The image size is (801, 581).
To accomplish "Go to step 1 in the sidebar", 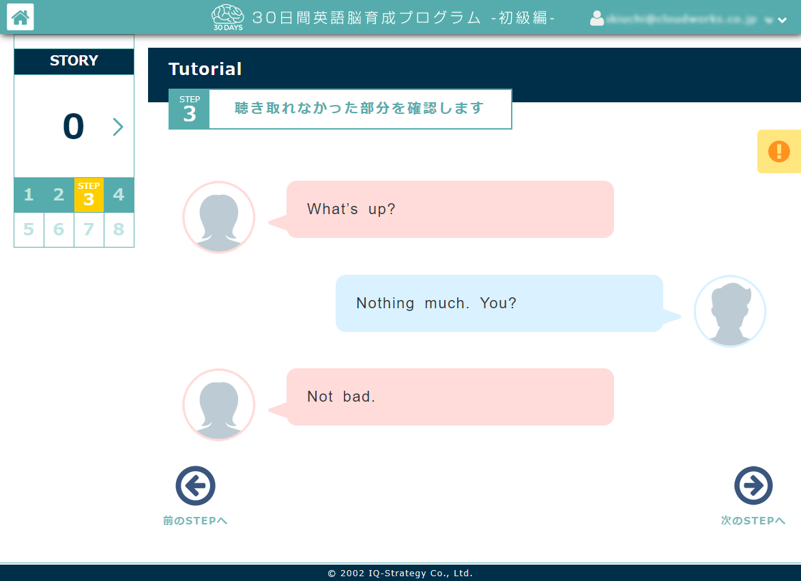I will tap(29, 195).
